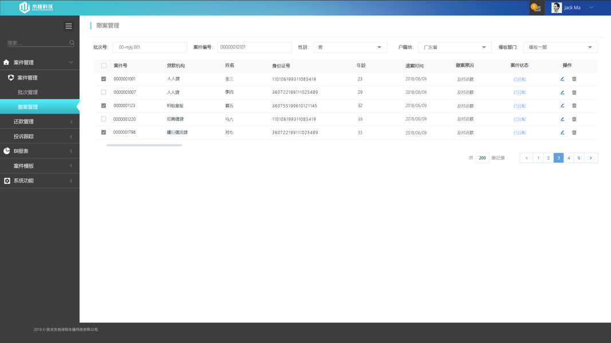
Task: Open 还款管理 menu item
Action: pos(40,122)
